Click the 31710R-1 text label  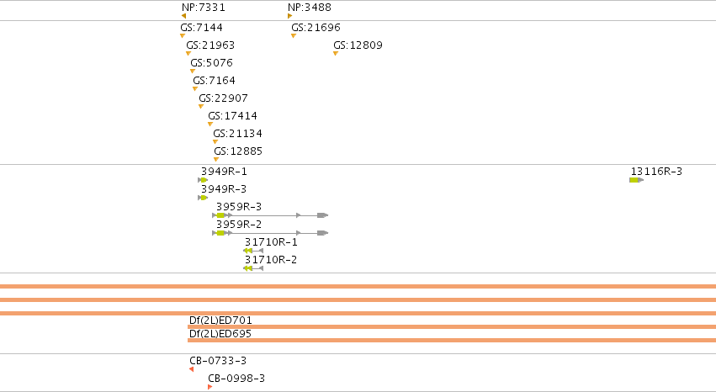coord(271,242)
